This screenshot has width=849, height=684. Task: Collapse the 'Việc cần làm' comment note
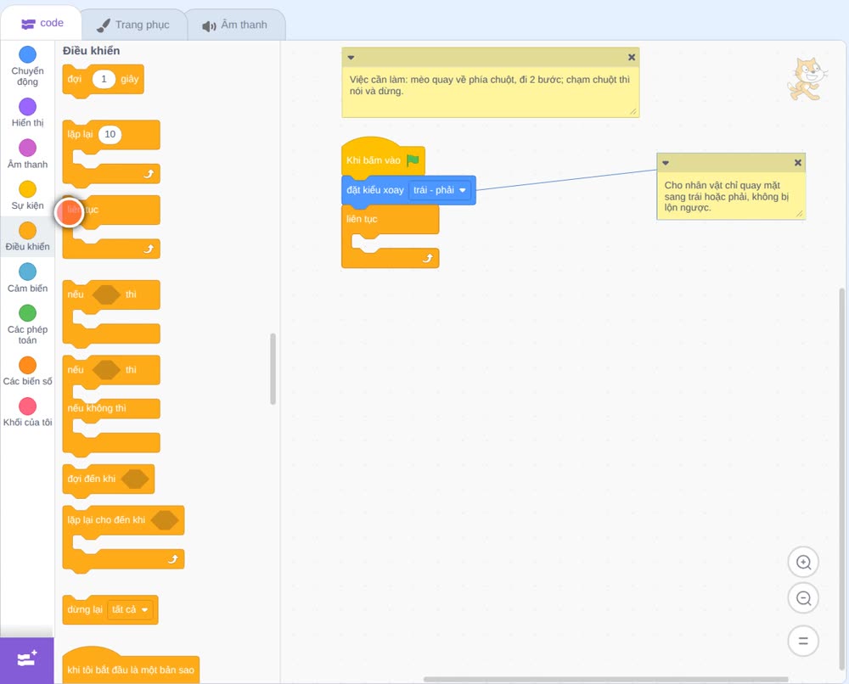(351, 58)
